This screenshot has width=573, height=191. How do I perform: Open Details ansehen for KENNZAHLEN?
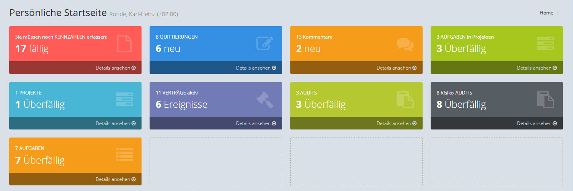(115, 68)
